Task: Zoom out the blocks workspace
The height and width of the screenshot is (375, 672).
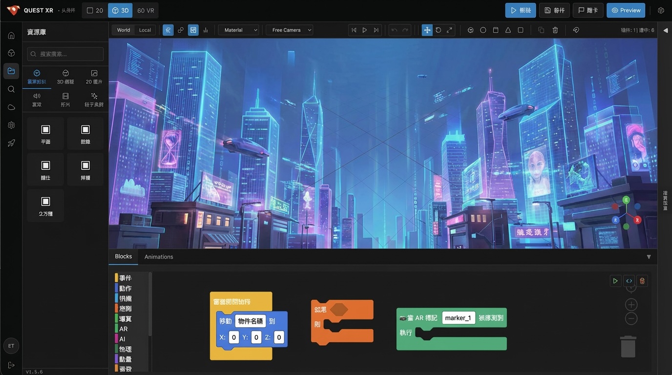Action: (x=631, y=319)
